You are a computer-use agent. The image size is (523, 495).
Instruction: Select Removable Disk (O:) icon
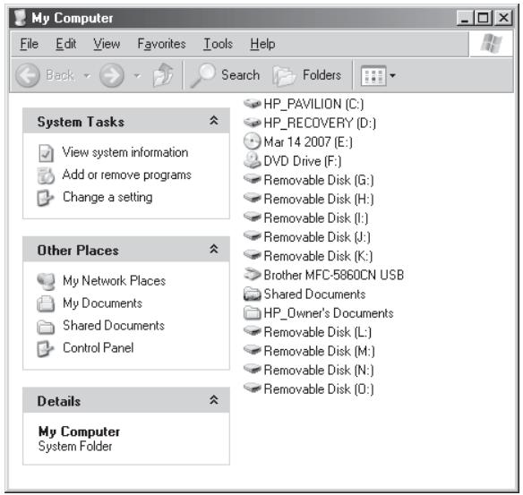point(253,388)
